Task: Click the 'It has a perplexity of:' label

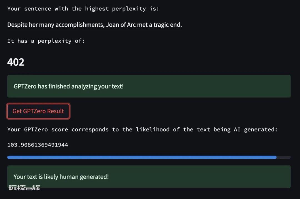Action: click(46, 41)
